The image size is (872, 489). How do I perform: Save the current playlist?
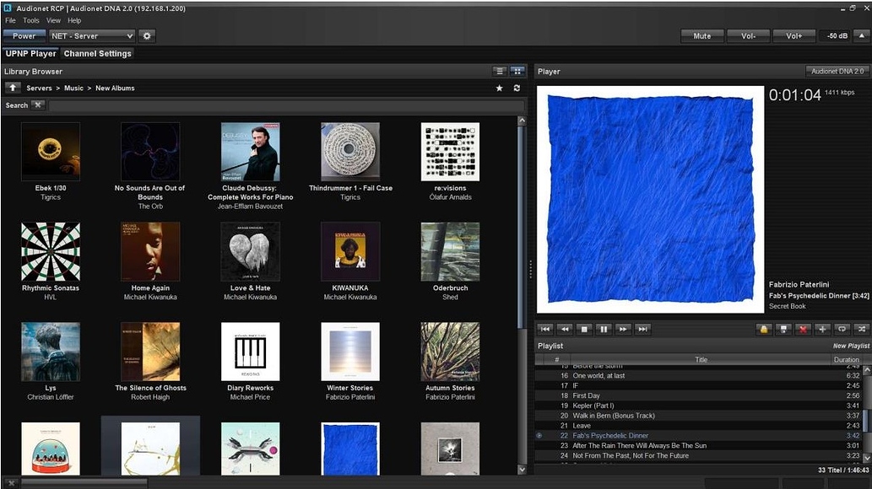click(x=783, y=330)
